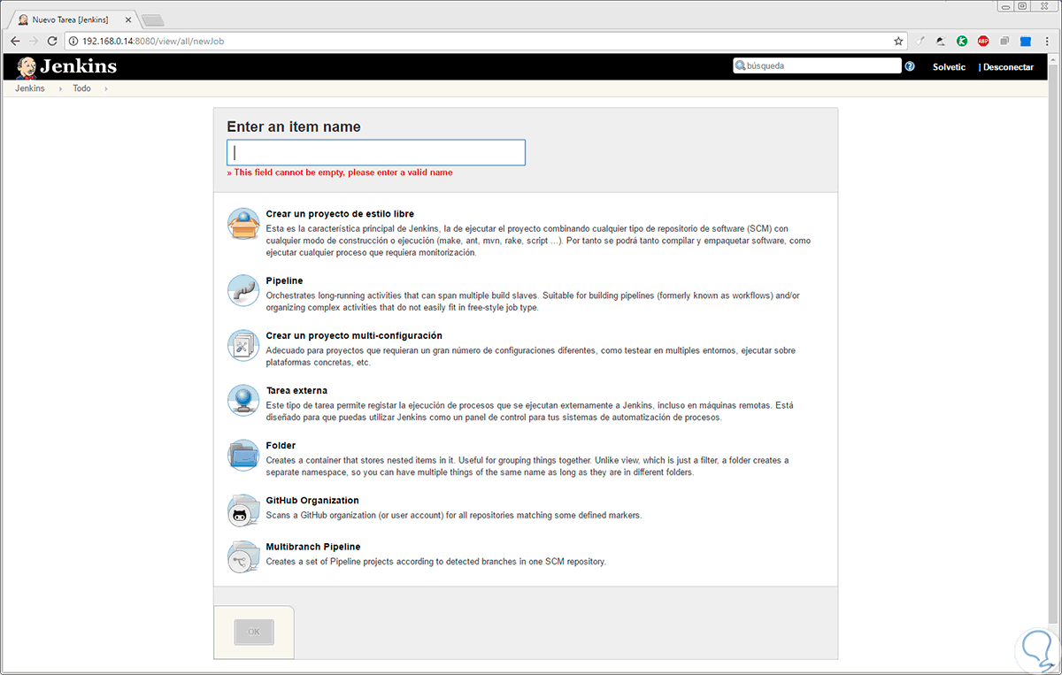Screen dimensions: 1062x675
Task: Select the multi-configuration project icon
Action: [243, 345]
